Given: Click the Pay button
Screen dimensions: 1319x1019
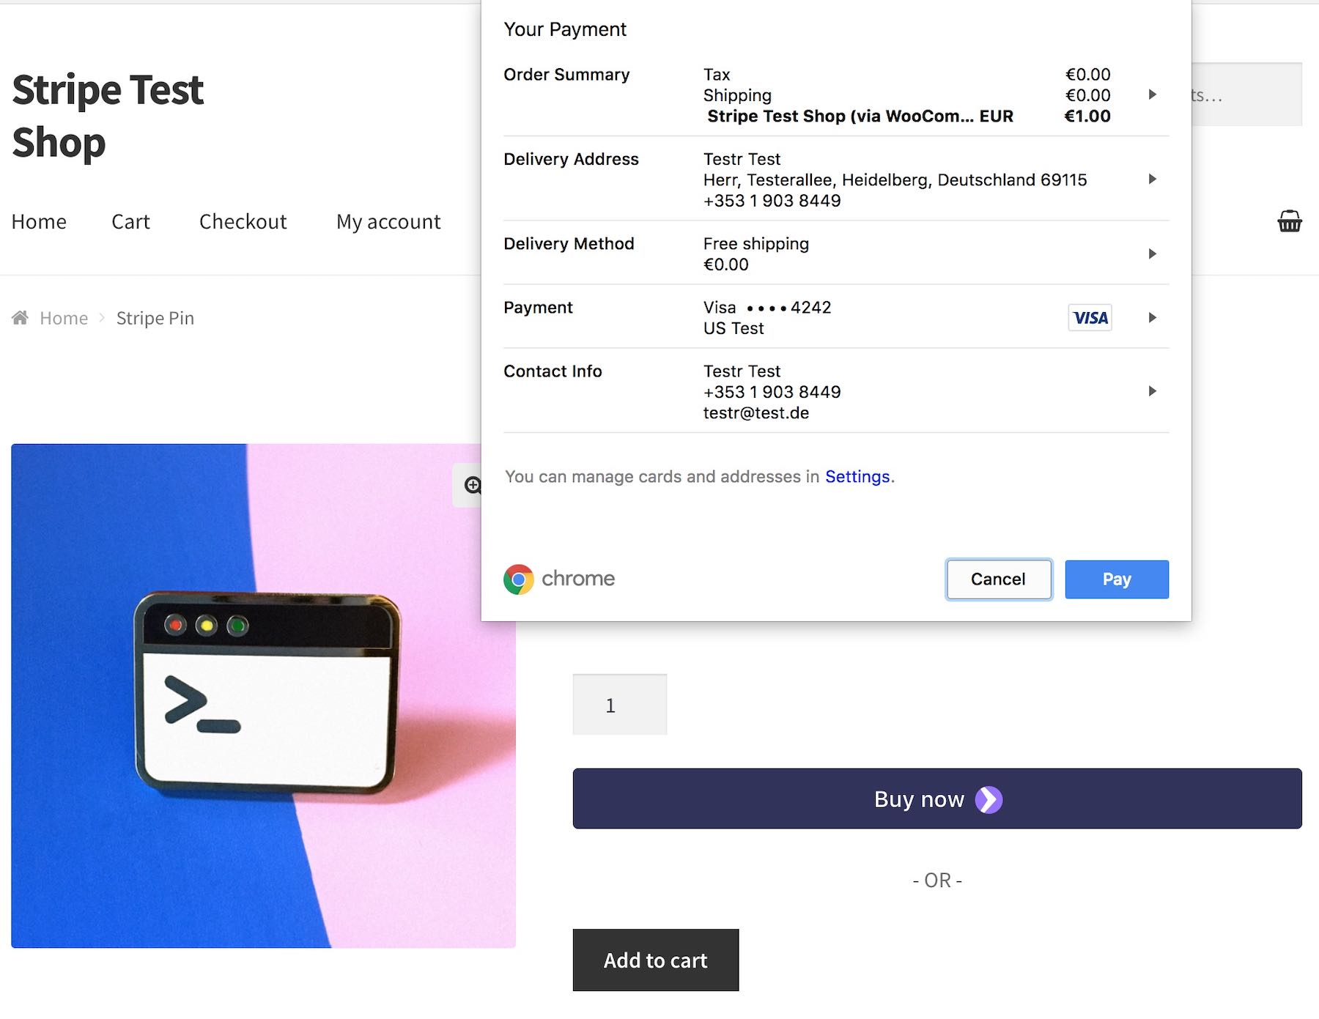Looking at the screenshot, I should (x=1117, y=579).
